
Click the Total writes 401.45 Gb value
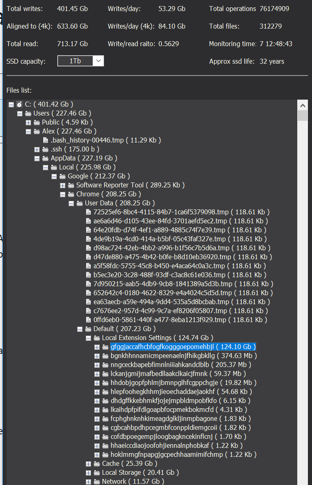coord(72,9)
